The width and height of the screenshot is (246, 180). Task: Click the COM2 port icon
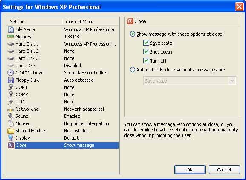coord(11,94)
